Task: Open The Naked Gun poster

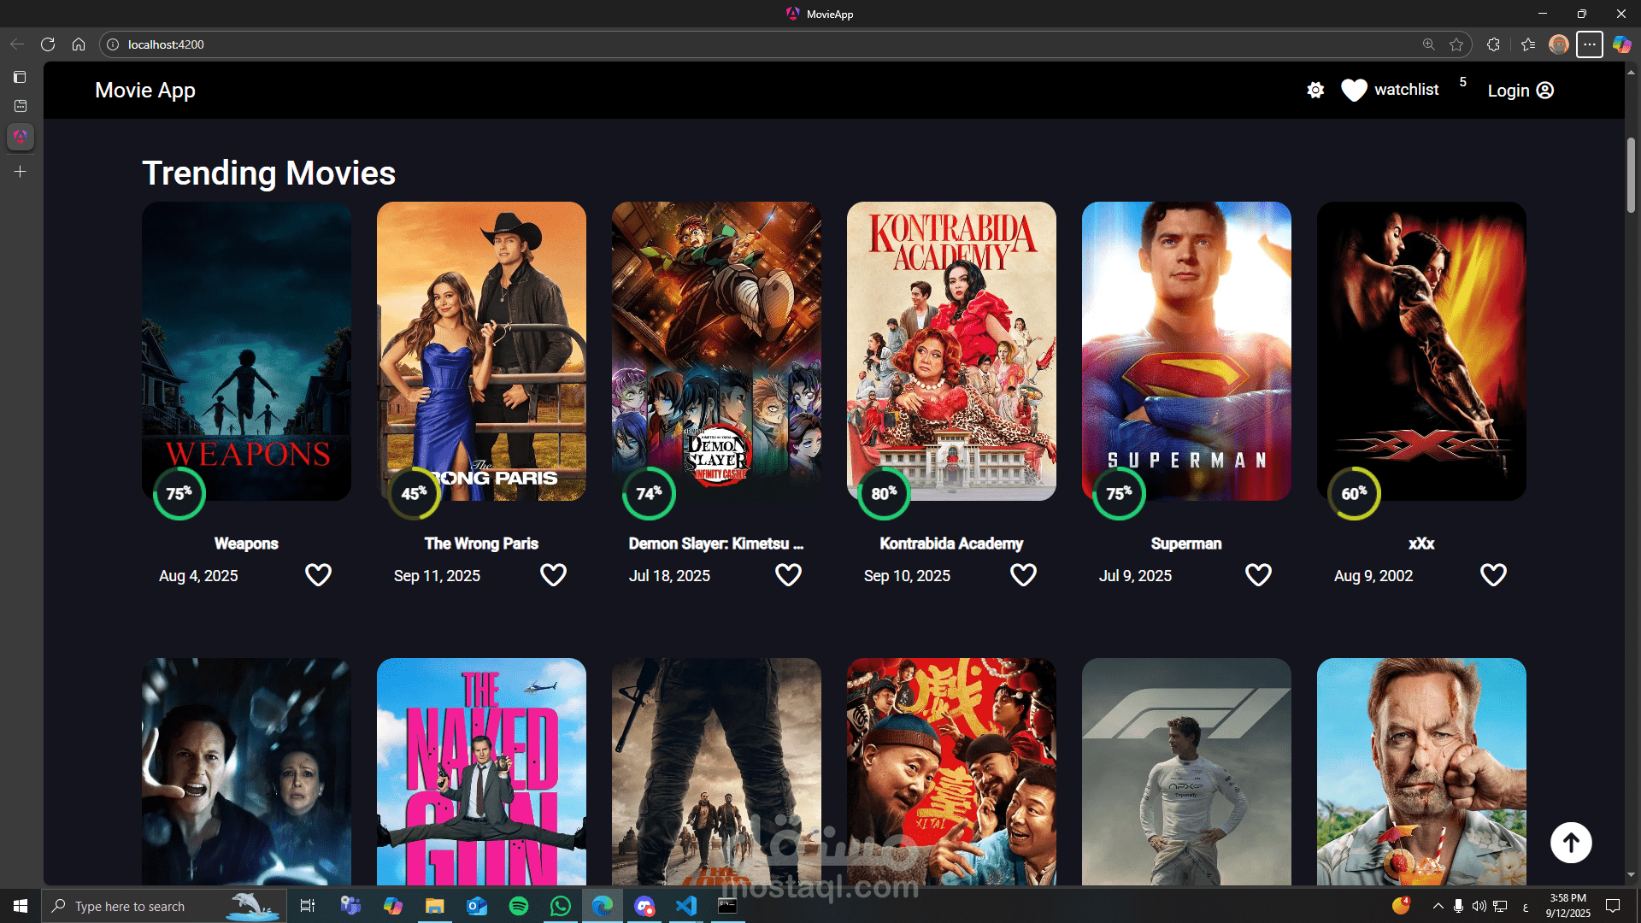Action: [x=481, y=772]
